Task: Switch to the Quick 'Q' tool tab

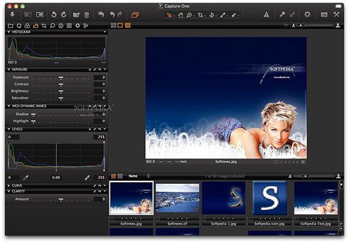Action: (19, 25)
